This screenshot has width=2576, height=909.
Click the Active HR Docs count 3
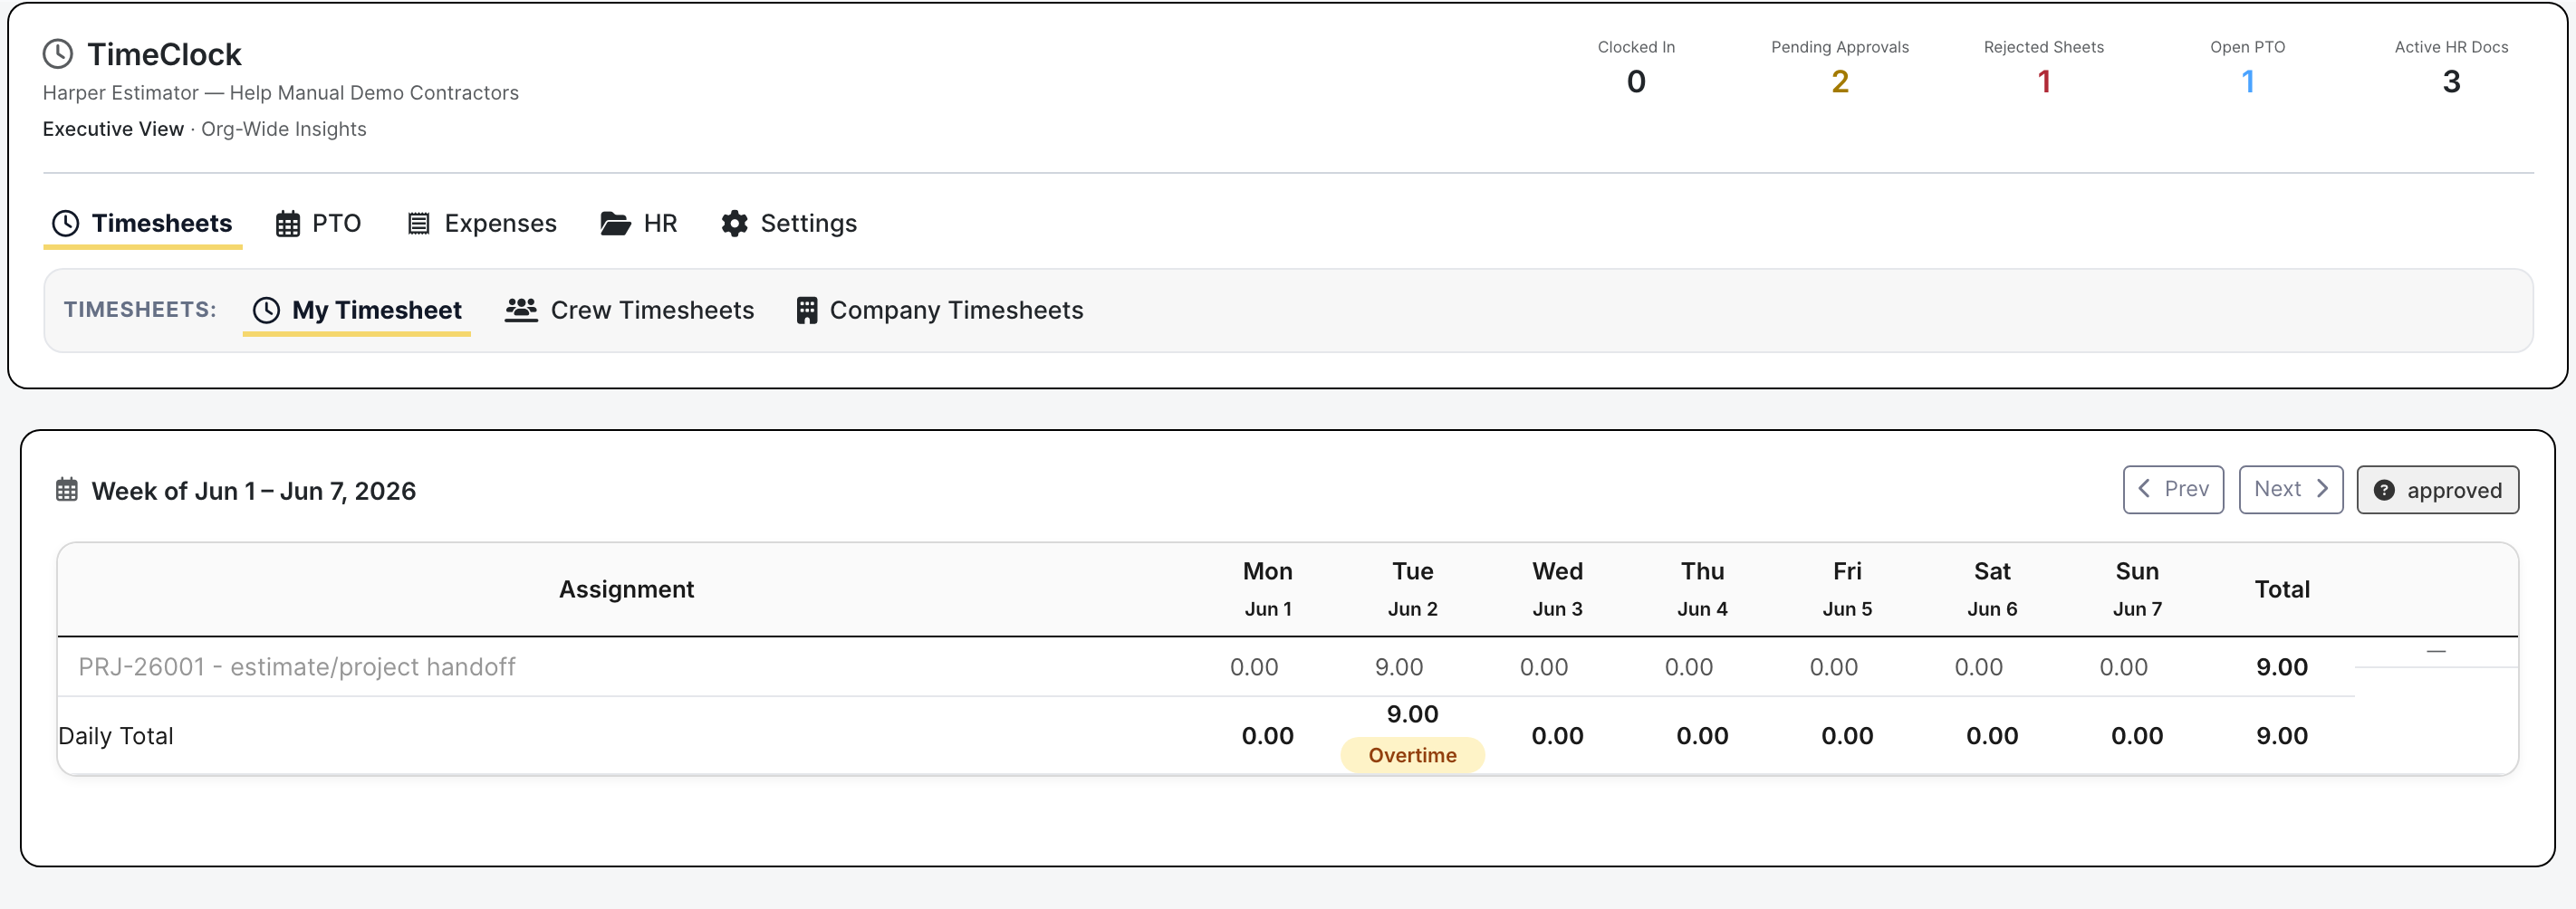pos(2451,82)
